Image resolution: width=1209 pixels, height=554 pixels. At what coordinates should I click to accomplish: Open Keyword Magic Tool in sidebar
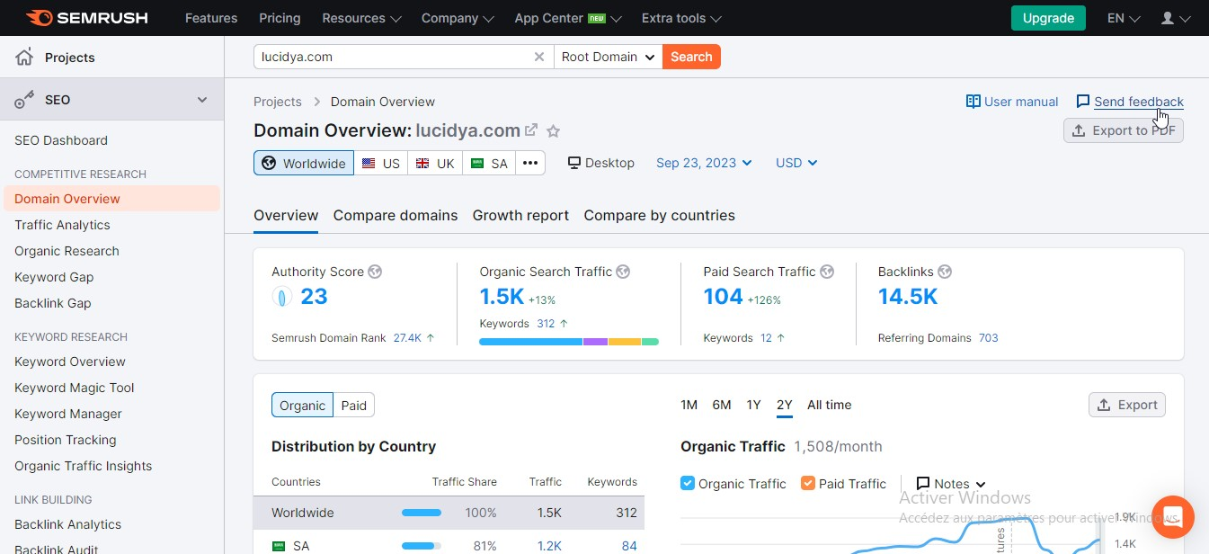coord(75,388)
